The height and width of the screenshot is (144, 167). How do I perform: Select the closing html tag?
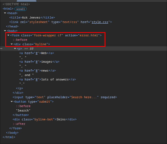coord(9,137)
